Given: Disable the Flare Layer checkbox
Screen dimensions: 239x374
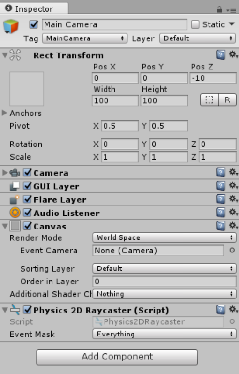Looking at the screenshot, I should (27, 199).
